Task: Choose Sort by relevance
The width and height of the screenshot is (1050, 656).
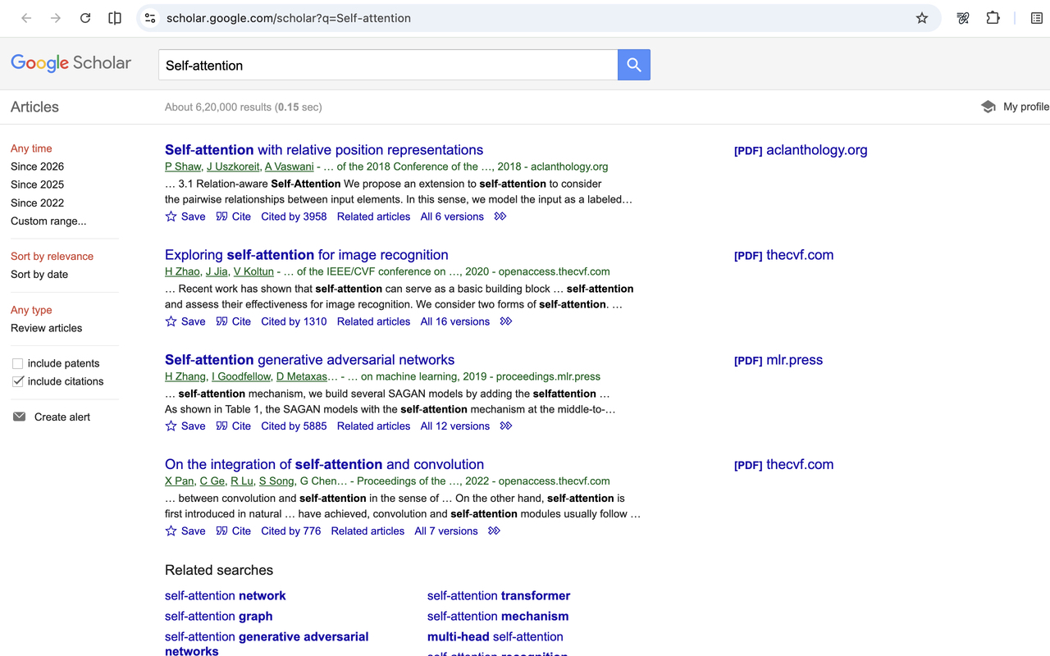Action: 52,256
